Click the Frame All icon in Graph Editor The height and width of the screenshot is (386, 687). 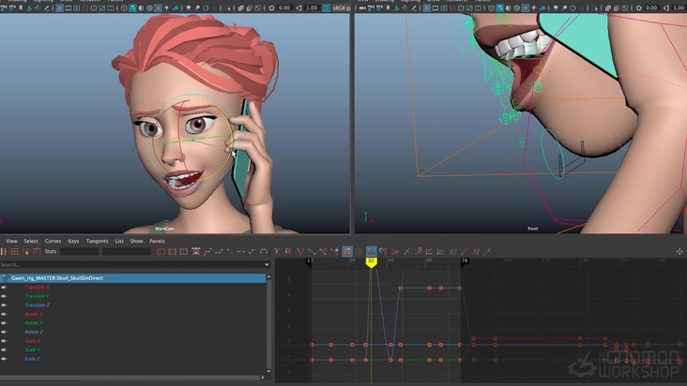[x=160, y=252]
